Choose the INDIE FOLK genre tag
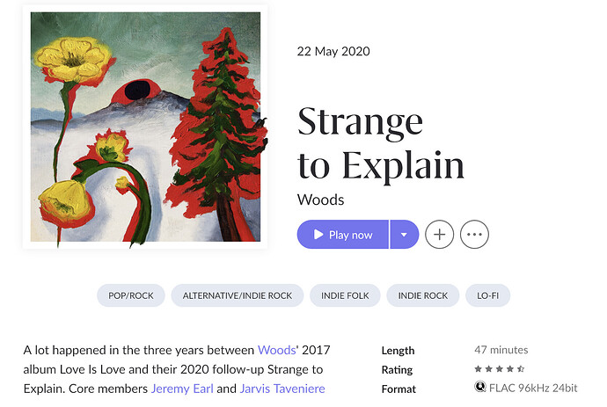The width and height of the screenshot is (607, 407). pos(345,295)
